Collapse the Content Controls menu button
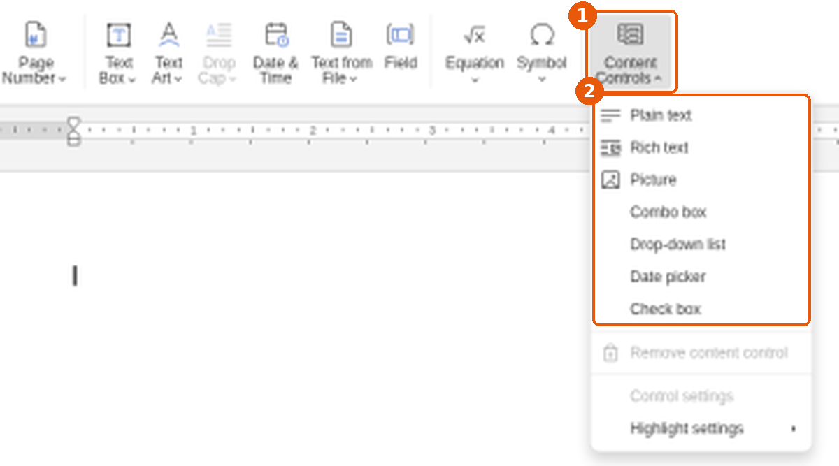This screenshot has width=839, height=466. pyautogui.click(x=631, y=52)
